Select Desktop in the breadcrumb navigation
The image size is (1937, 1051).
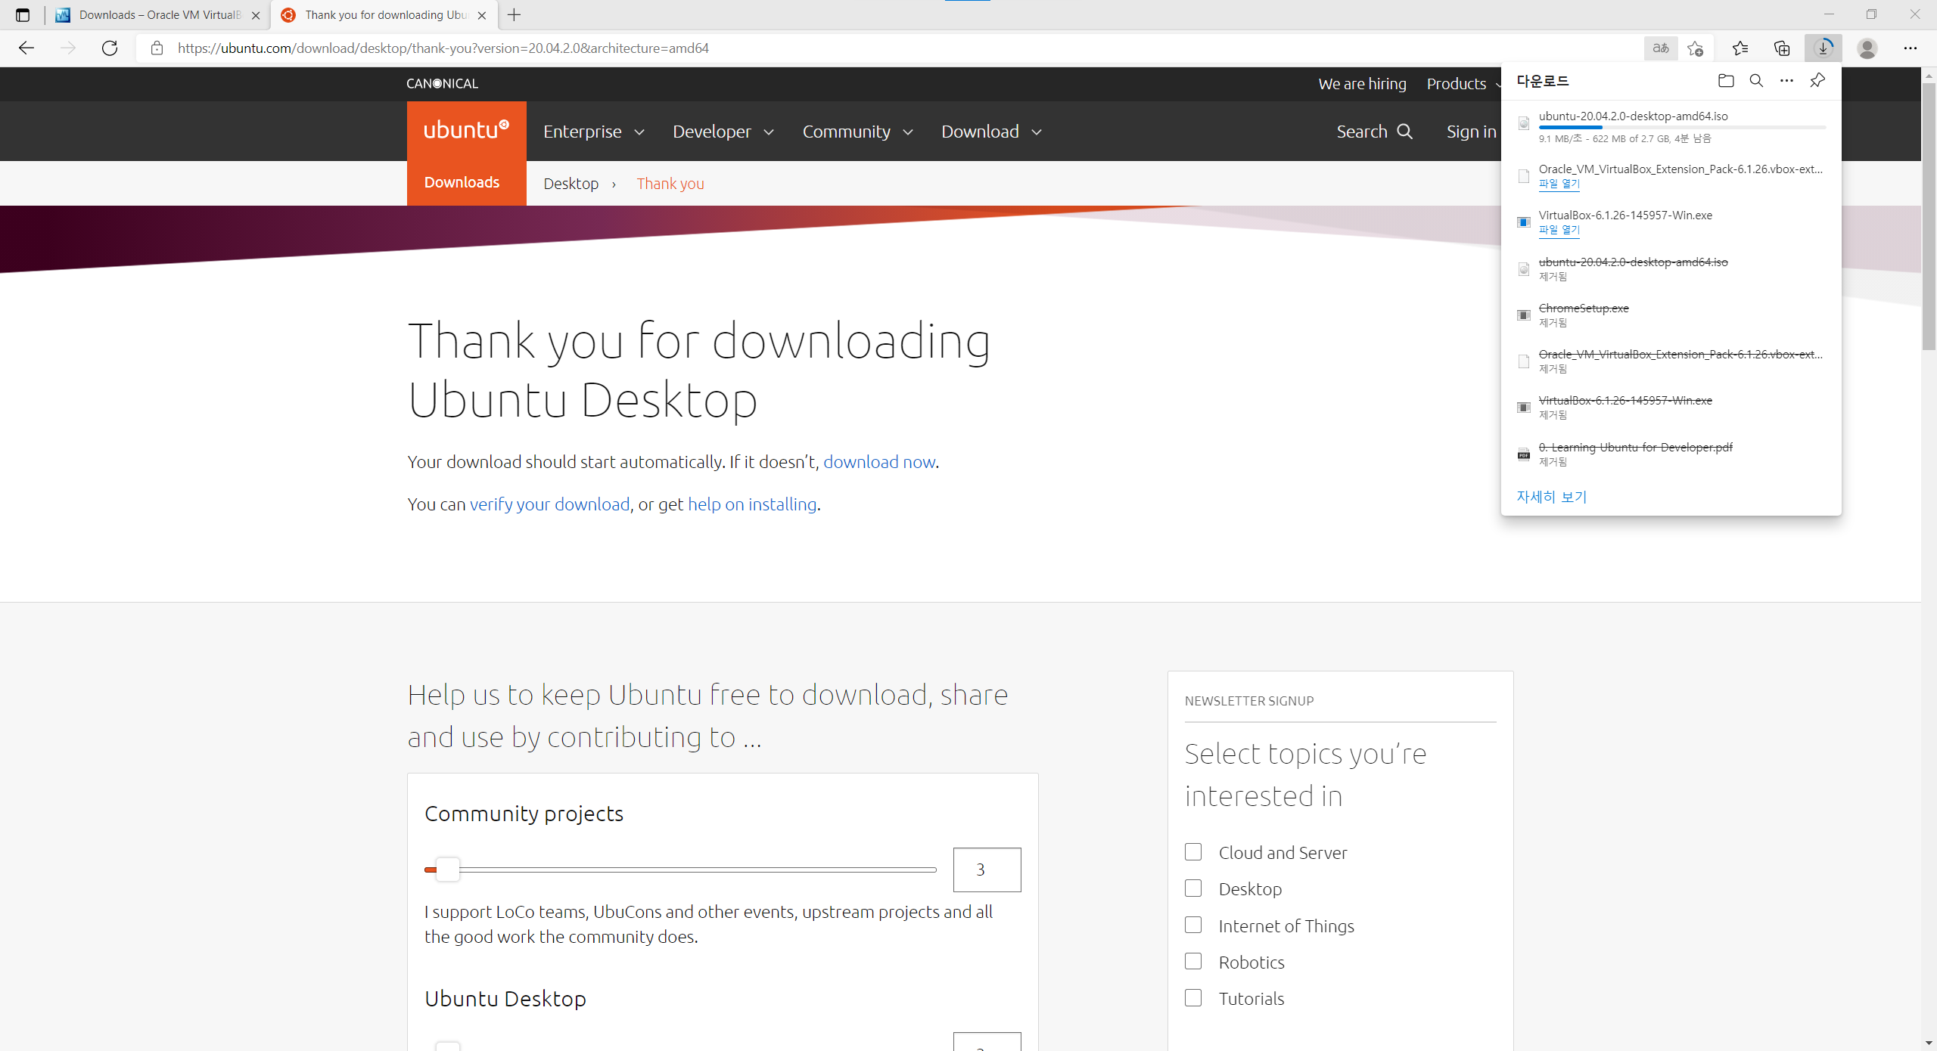[571, 184]
